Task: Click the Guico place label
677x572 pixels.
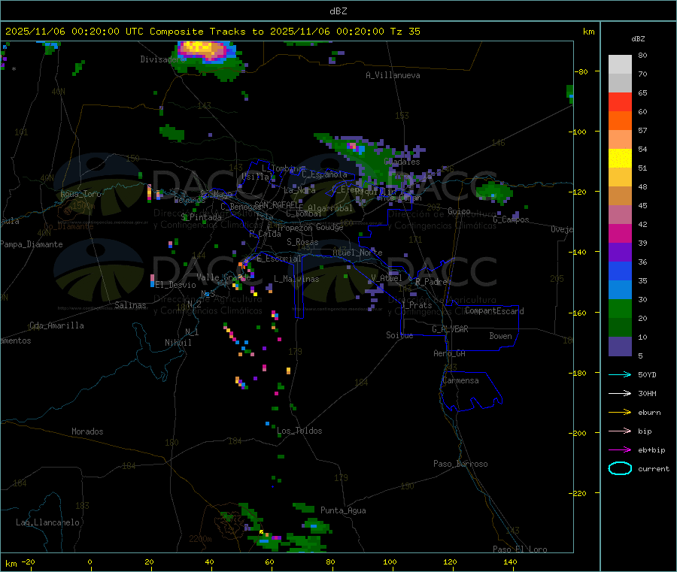Action: [x=459, y=211]
